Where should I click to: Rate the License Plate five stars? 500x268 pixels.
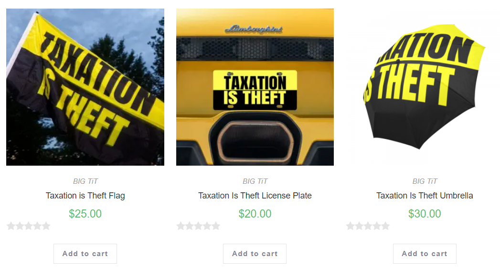coord(216,226)
